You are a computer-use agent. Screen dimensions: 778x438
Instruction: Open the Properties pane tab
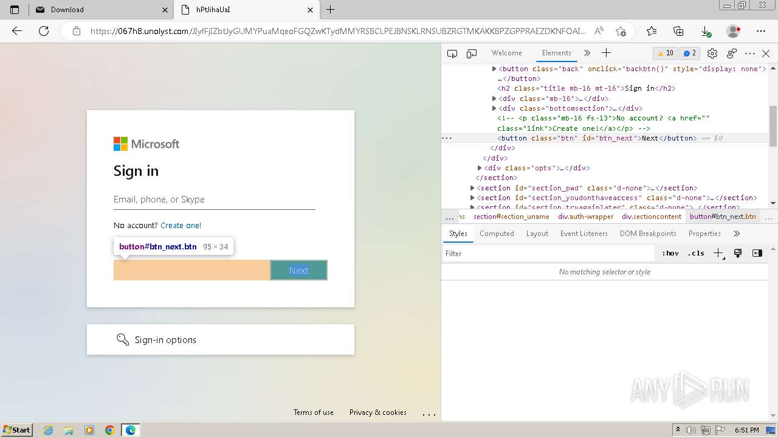[x=704, y=234]
